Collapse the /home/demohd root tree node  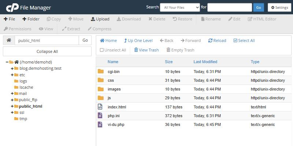[7, 62]
